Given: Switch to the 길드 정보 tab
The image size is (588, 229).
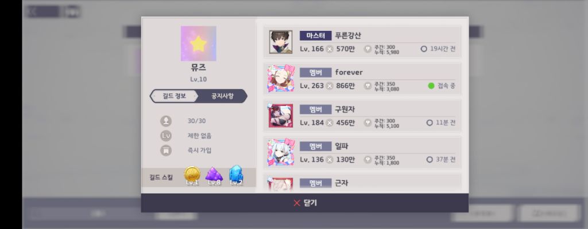Looking at the screenshot, I should pyautogui.click(x=173, y=96).
